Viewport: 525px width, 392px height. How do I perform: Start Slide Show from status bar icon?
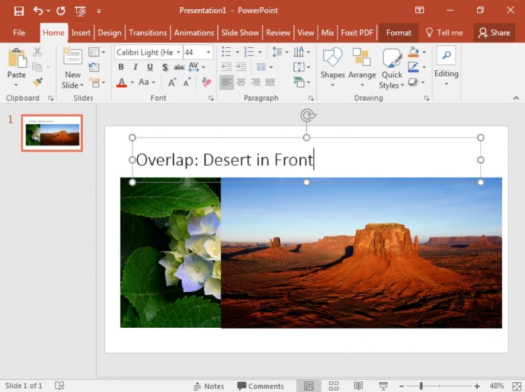tap(383, 386)
